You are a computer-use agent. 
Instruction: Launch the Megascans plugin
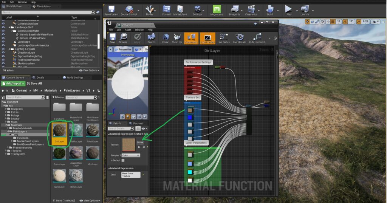[x=217, y=11]
